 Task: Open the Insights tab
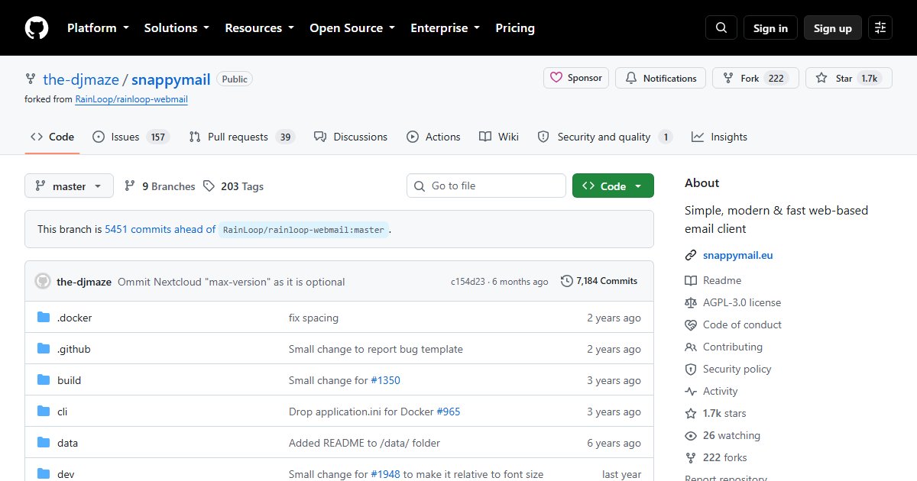[x=719, y=137]
